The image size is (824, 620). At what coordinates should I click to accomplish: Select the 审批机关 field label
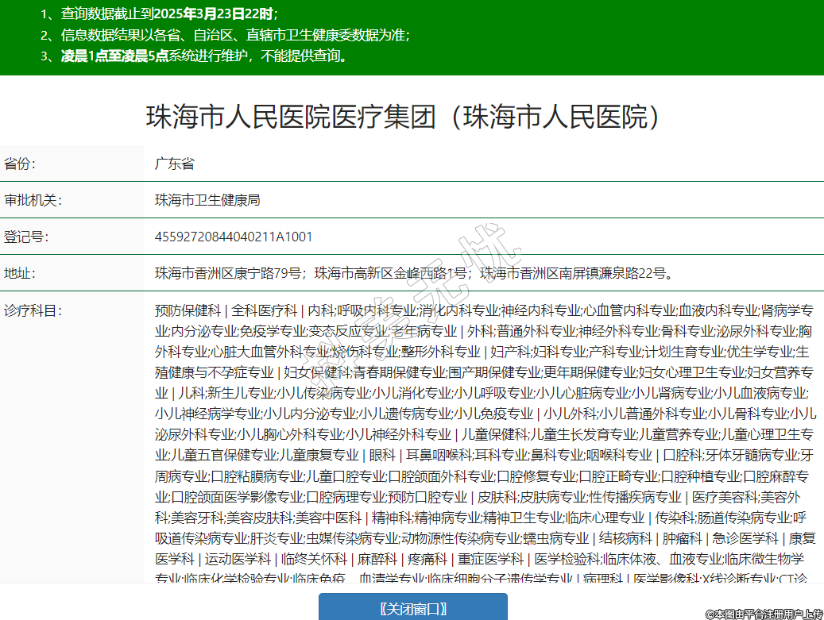33,200
